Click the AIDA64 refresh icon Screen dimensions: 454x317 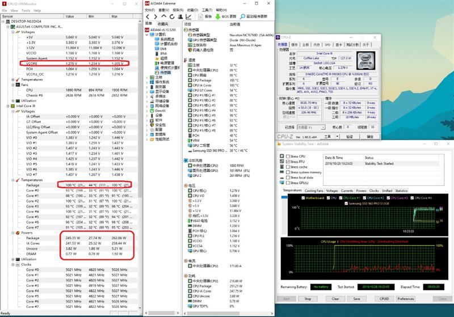click(x=172, y=17)
